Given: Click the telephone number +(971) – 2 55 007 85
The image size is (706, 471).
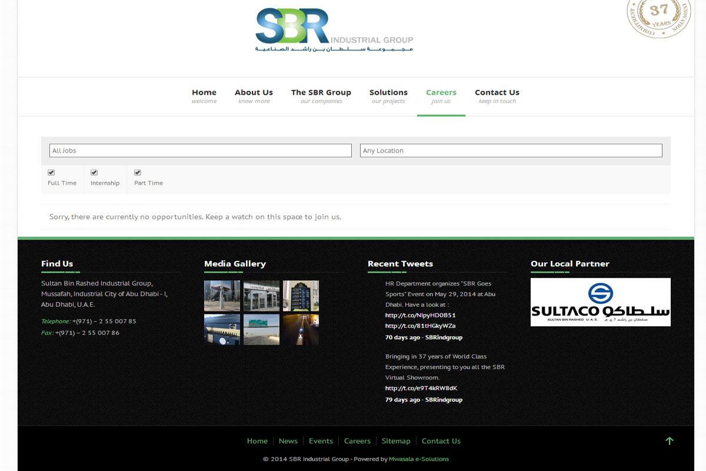Looking at the screenshot, I should (104, 321).
